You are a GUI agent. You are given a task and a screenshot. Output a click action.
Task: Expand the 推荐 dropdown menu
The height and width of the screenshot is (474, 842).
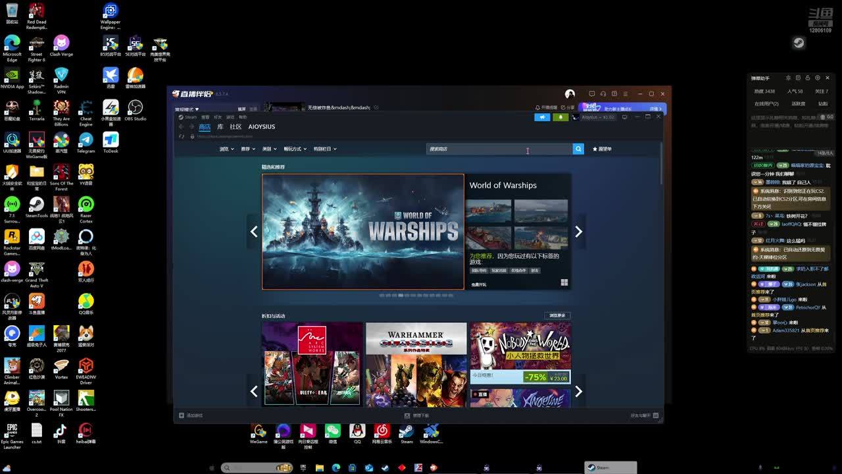click(248, 149)
